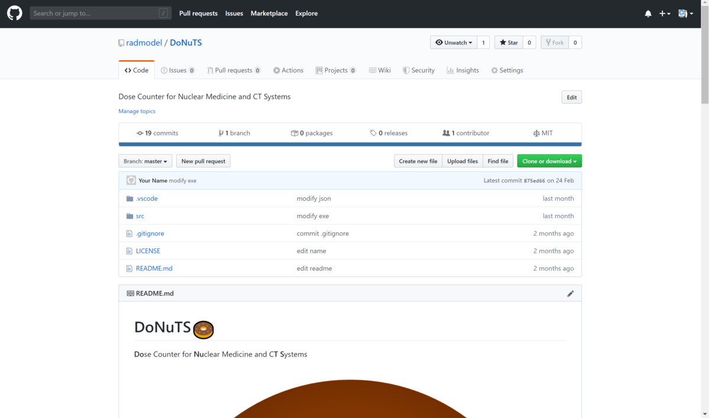Open Pull requests in top navigation
The image size is (709, 418).
point(199,13)
